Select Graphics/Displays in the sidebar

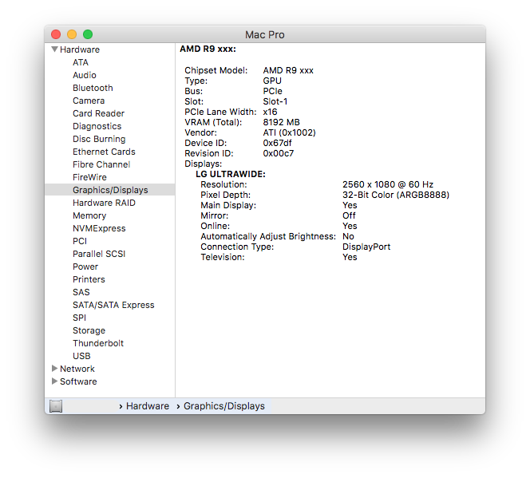(x=110, y=190)
